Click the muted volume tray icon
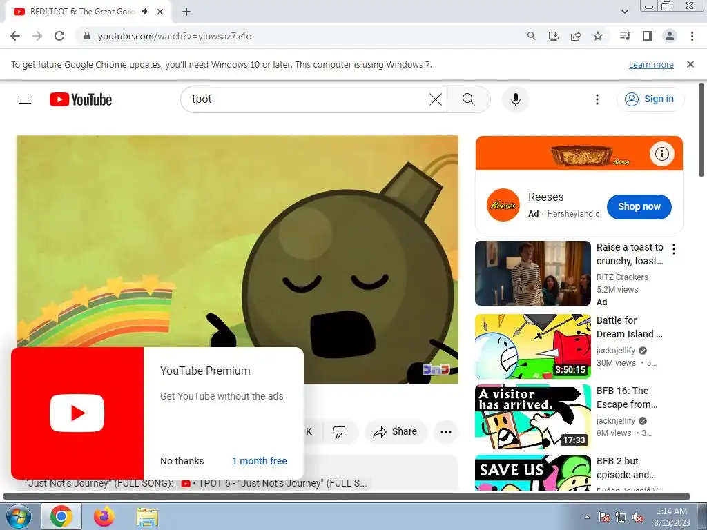 tap(637, 517)
